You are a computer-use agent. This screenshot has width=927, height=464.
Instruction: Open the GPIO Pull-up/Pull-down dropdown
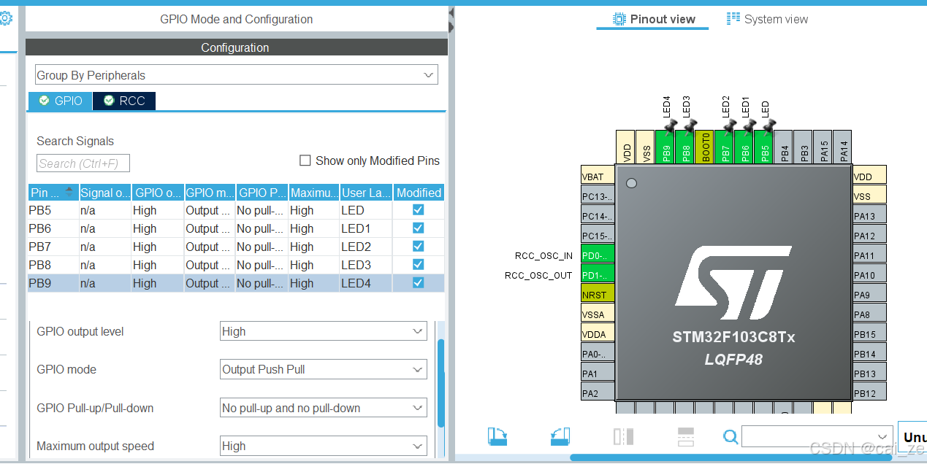coord(324,408)
